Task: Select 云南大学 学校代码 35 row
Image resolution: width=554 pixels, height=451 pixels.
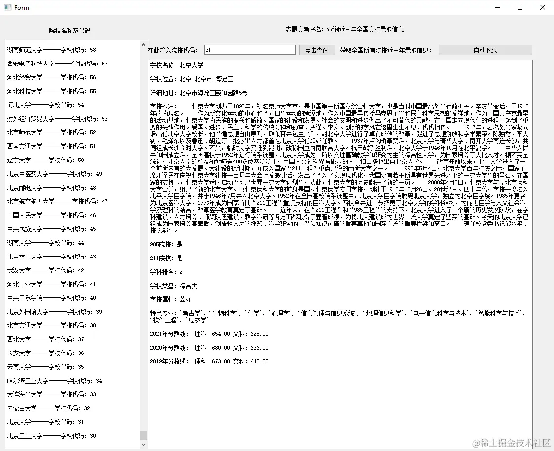Action: pos(45,366)
